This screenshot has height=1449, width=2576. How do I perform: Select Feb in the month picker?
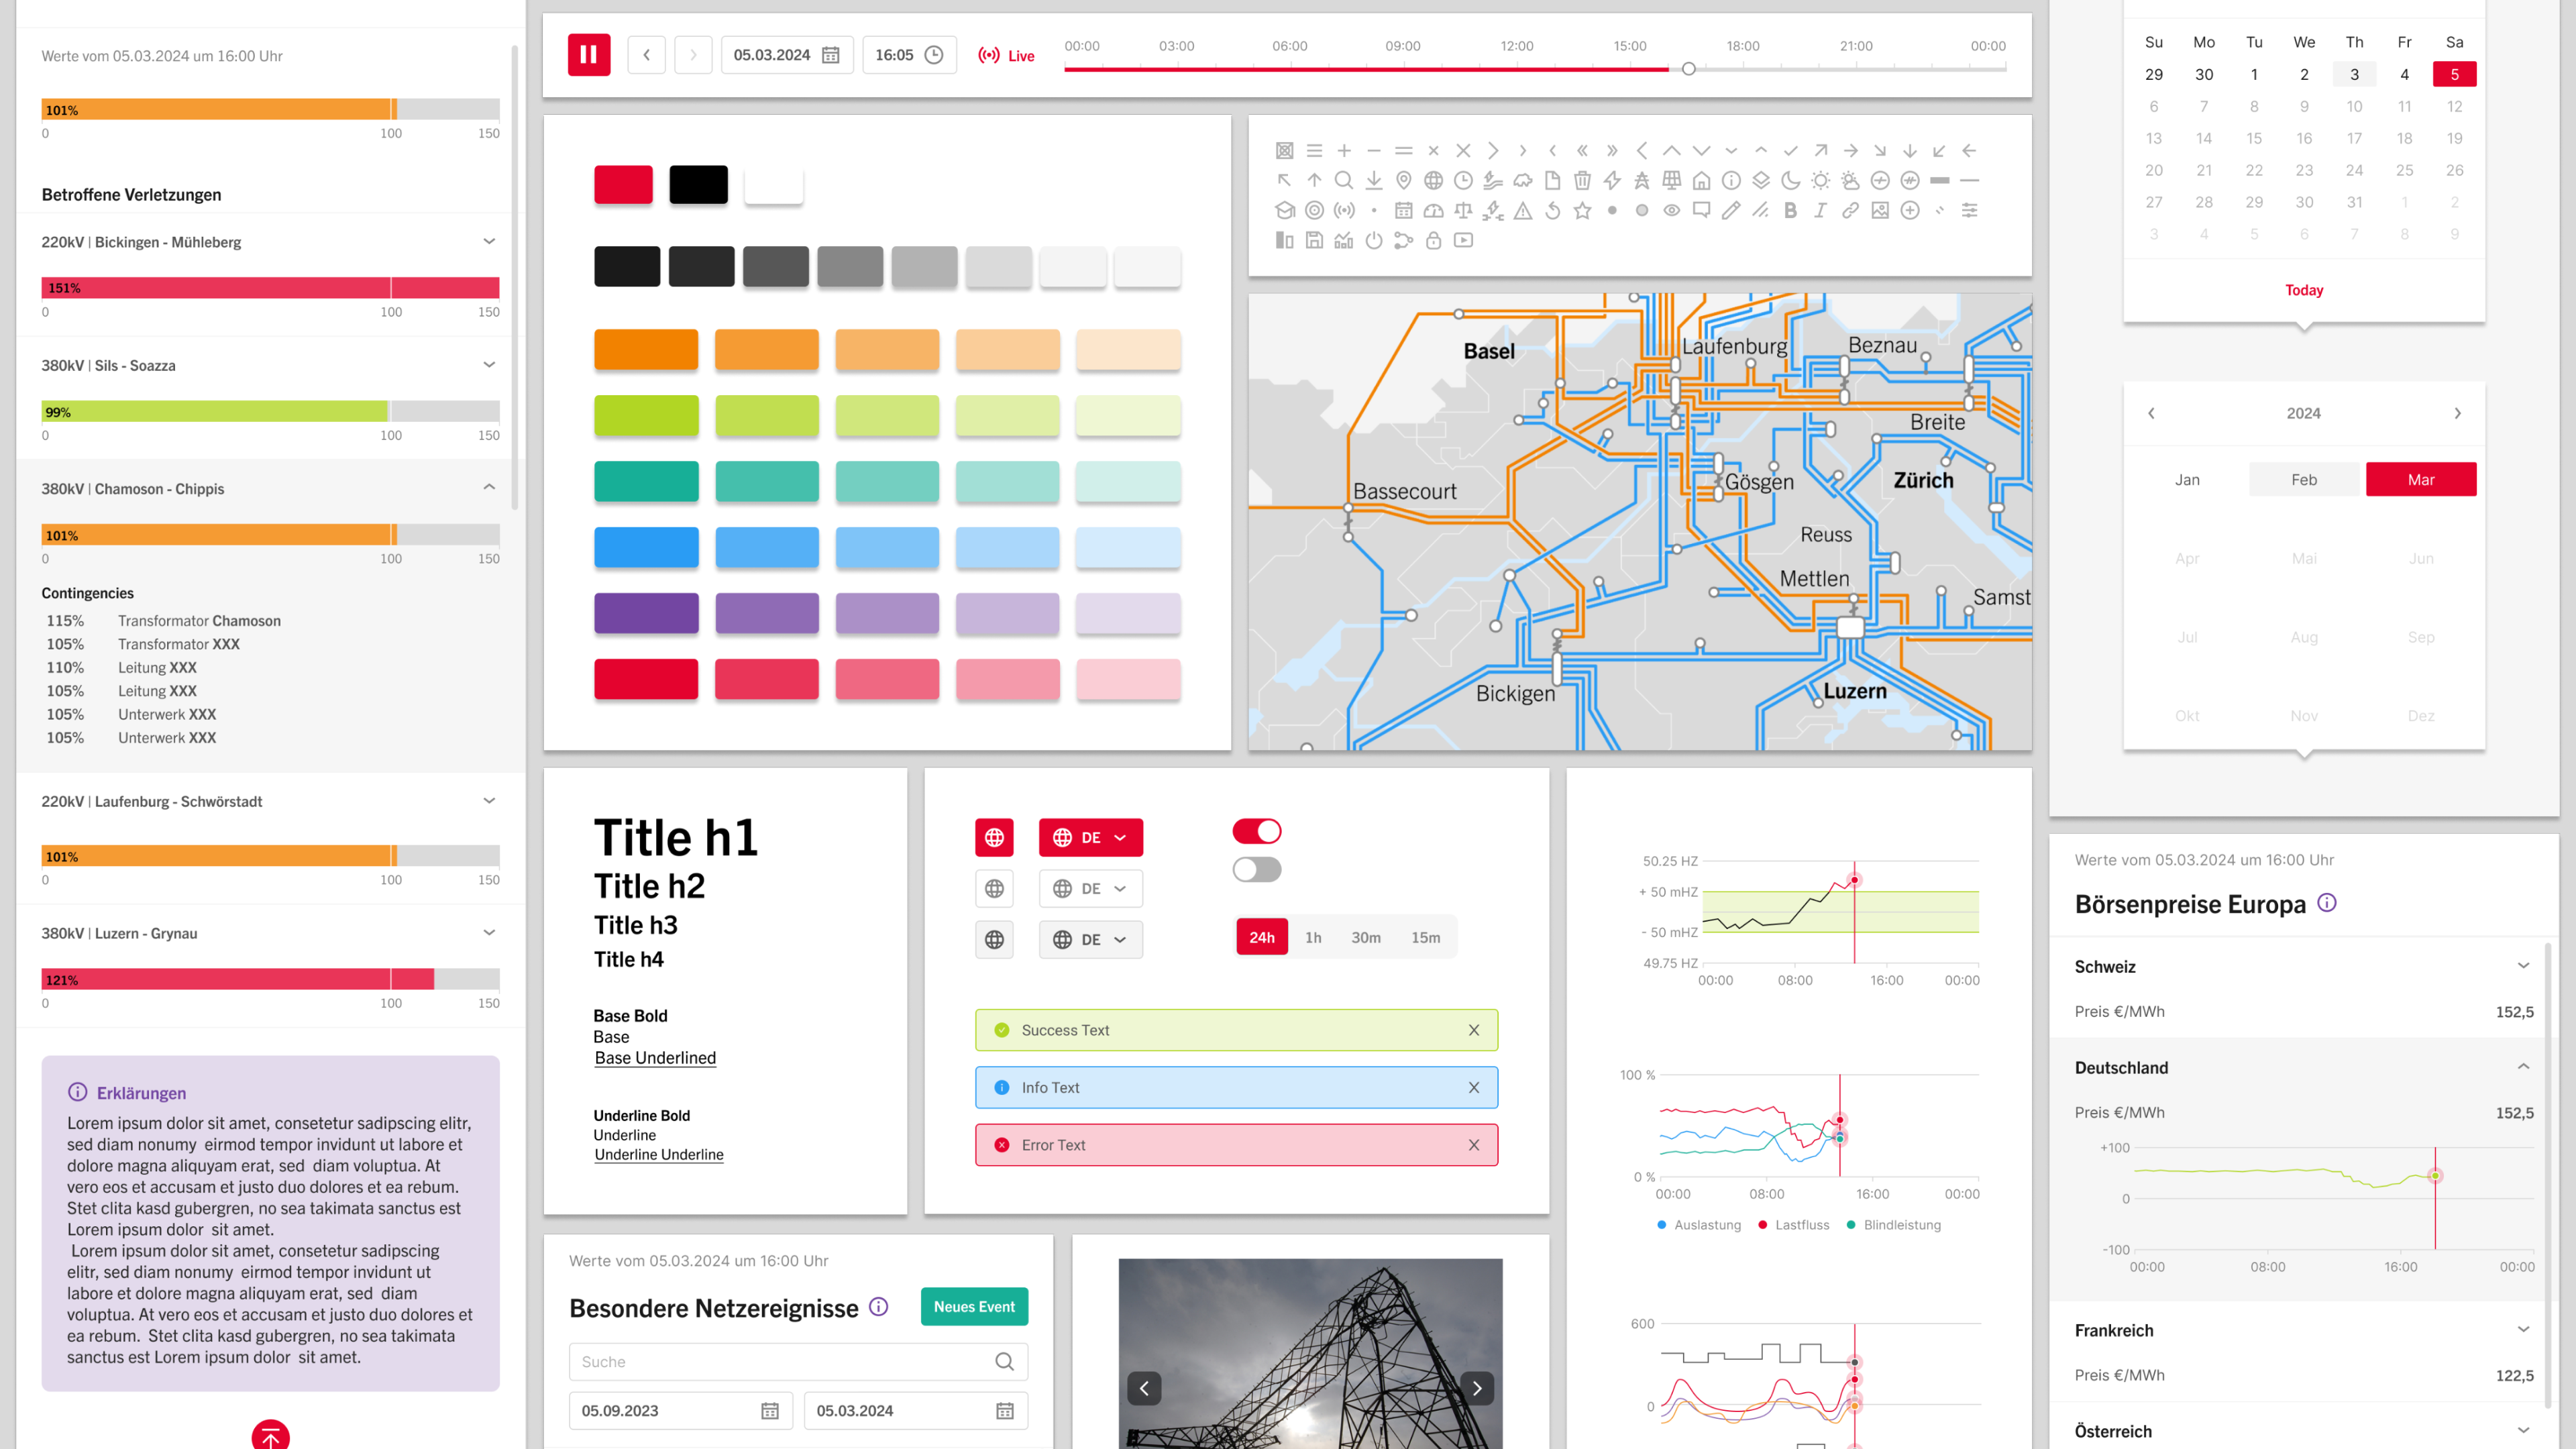click(x=2304, y=480)
